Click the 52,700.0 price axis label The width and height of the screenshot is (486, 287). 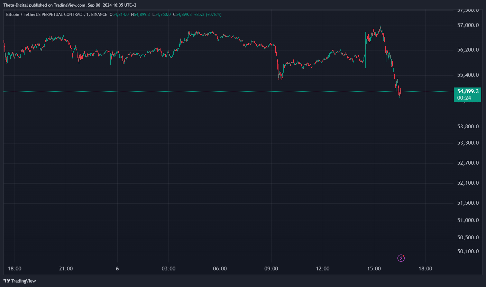pos(468,163)
